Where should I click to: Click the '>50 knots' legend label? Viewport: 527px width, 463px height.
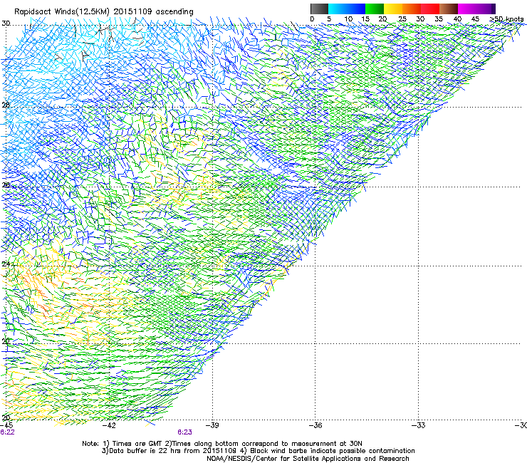[x=506, y=19]
